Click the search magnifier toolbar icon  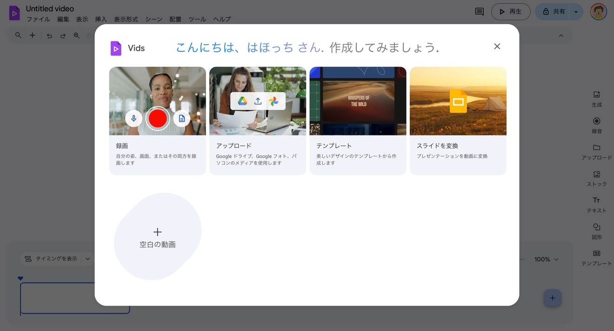(x=18, y=35)
